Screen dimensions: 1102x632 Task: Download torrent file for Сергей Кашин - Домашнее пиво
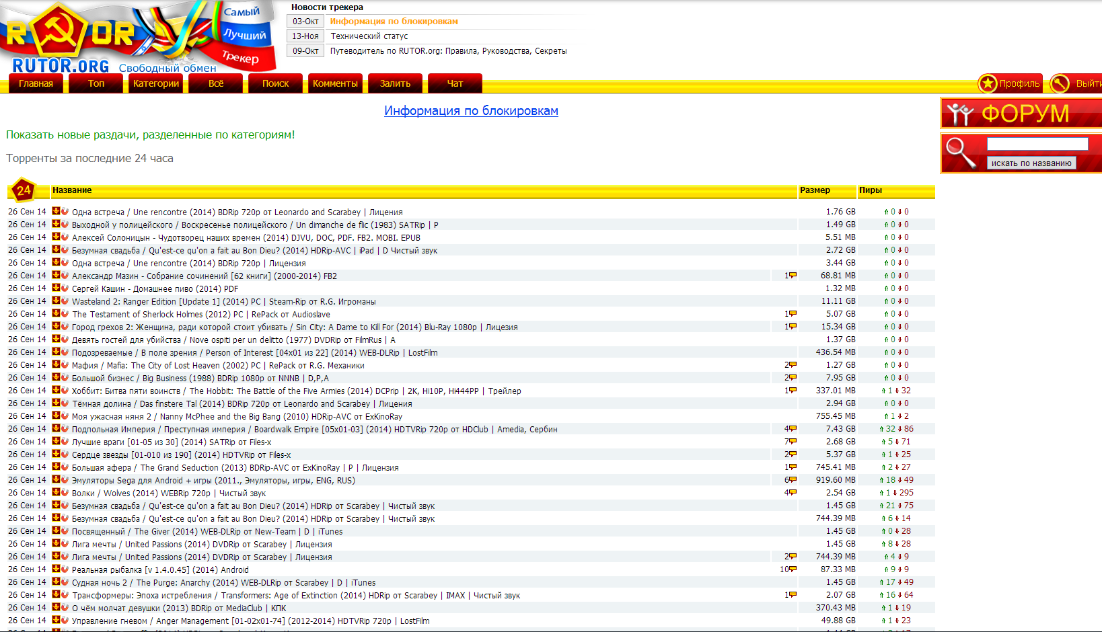point(57,288)
